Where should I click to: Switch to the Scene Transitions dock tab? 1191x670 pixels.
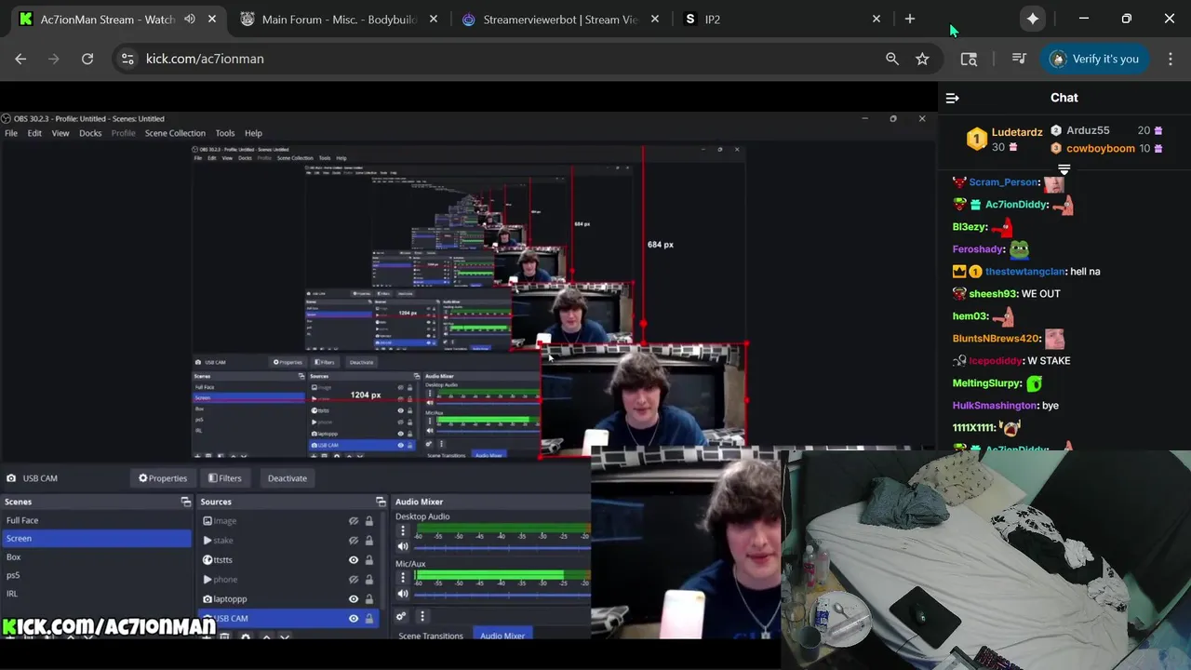tap(431, 636)
